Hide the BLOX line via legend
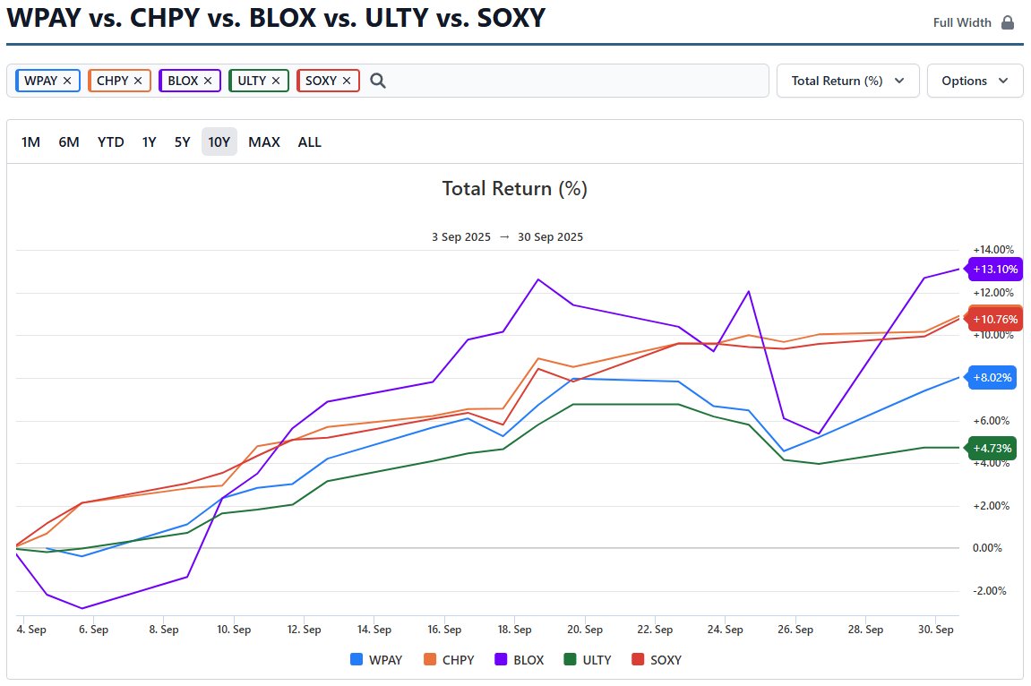 [x=519, y=660]
